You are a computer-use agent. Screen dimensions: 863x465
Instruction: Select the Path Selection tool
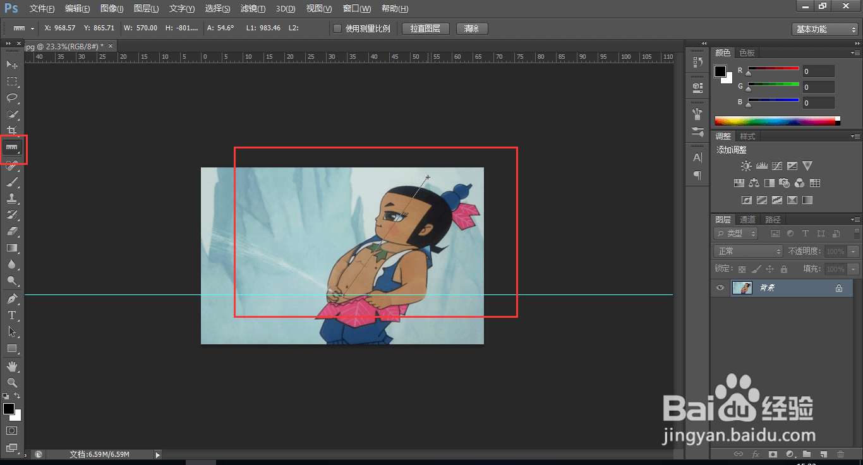[12, 331]
